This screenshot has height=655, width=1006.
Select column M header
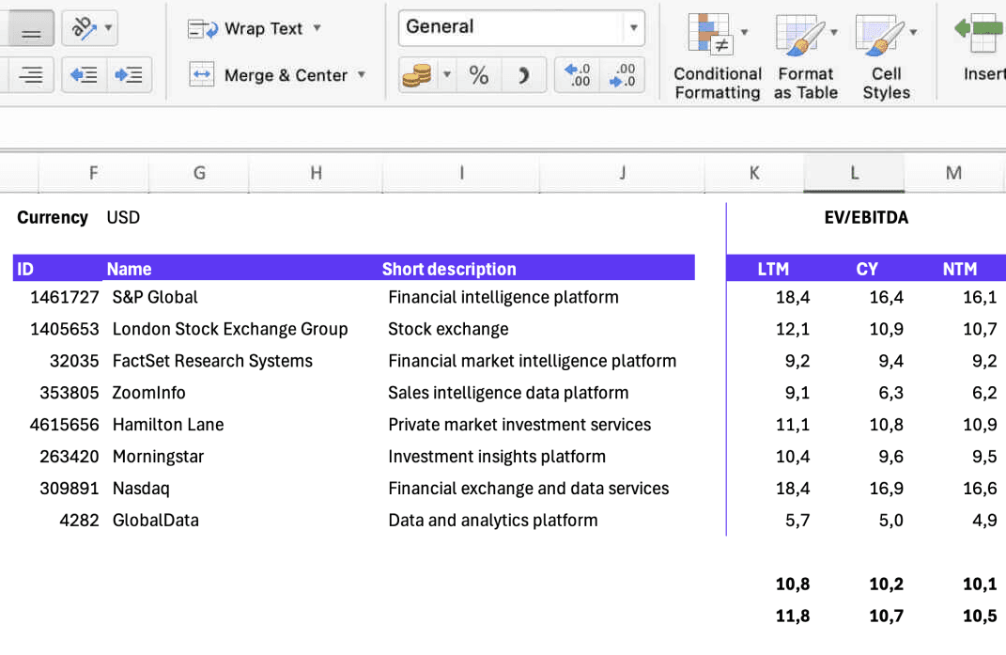[x=954, y=173]
